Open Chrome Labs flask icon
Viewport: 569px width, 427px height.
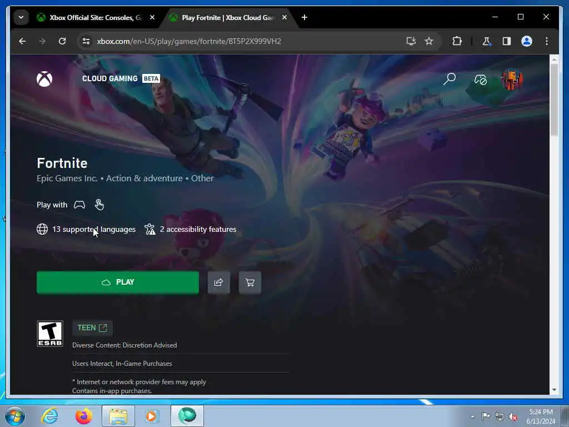click(x=486, y=41)
